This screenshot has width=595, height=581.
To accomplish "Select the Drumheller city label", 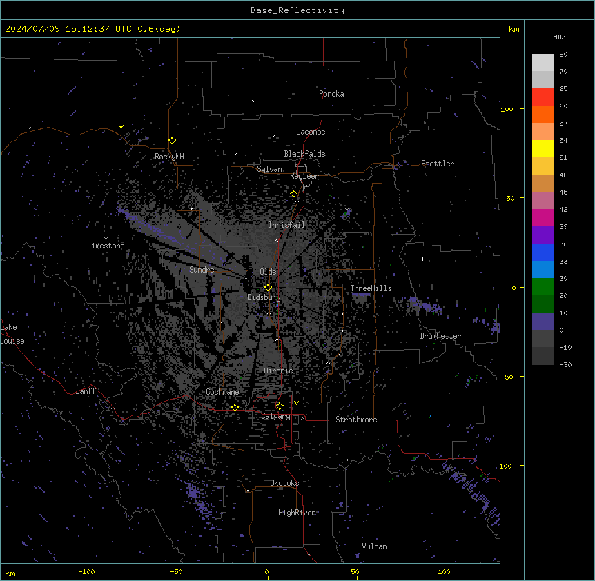I will [x=440, y=336].
